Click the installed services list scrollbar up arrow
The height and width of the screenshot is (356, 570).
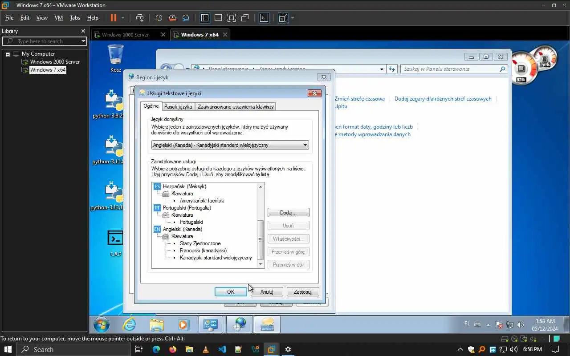click(261, 186)
